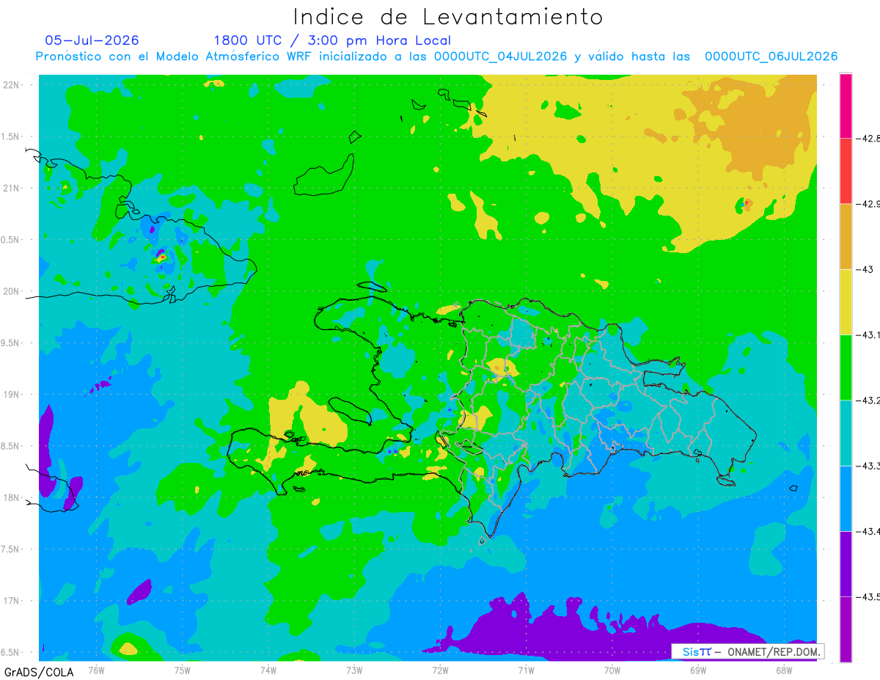Screen dimensions: 880x680
Task: Click the longitude label 75W
Action: 183,669
